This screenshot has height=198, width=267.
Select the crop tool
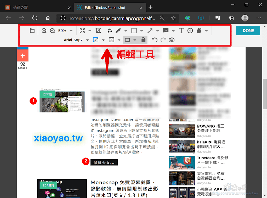(98, 31)
